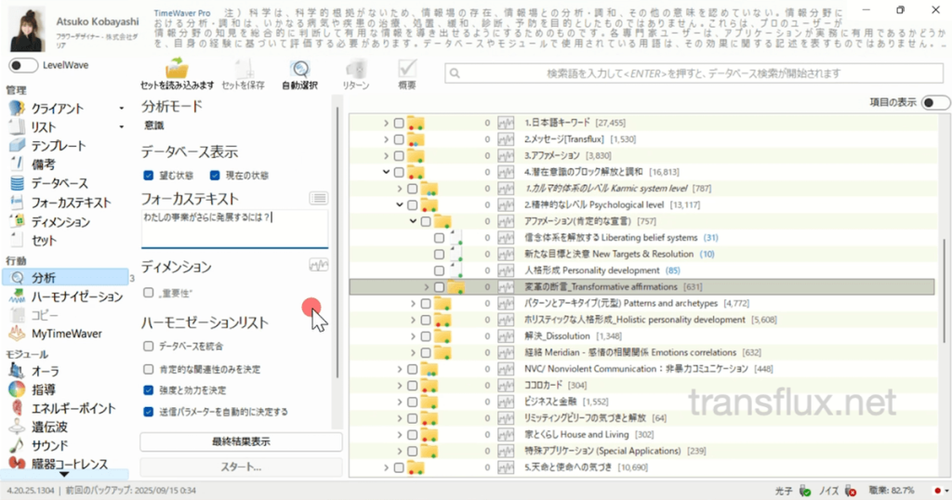Image resolution: width=952 pixels, height=500 pixels.
Task: Open the クライアント dropdown arrow
Action: click(122, 109)
